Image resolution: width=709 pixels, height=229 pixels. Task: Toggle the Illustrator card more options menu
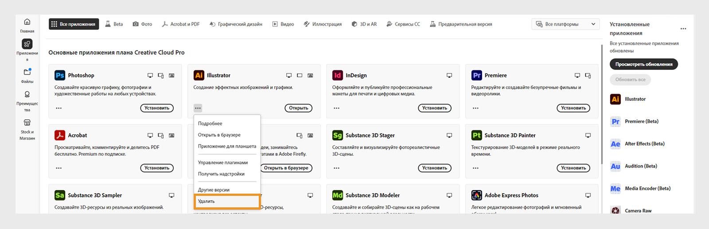click(198, 108)
